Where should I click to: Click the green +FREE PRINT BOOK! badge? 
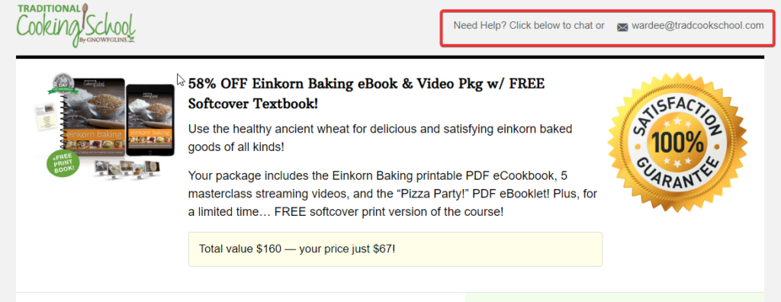[x=63, y=162]
